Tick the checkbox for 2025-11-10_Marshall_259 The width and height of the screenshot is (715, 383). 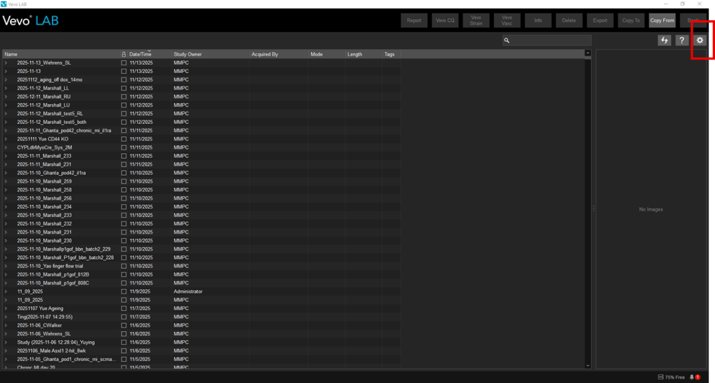click(x=124, y=181)
